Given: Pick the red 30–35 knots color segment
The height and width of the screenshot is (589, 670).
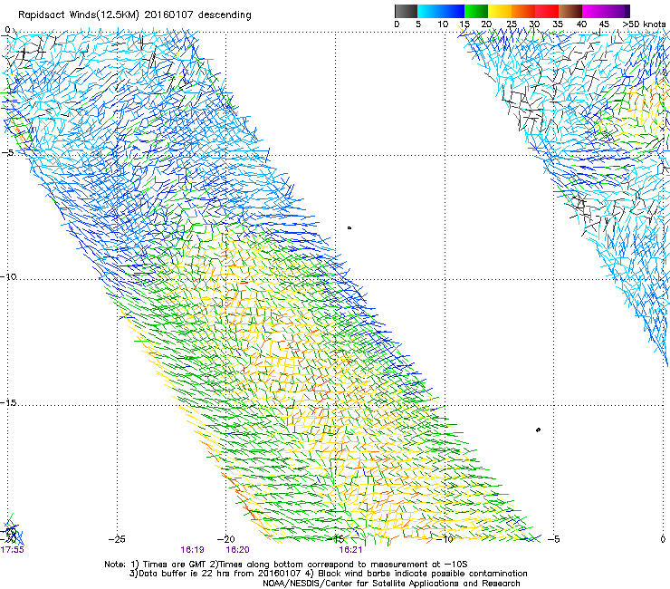Looking at the screenshot, I should (547, 11).
